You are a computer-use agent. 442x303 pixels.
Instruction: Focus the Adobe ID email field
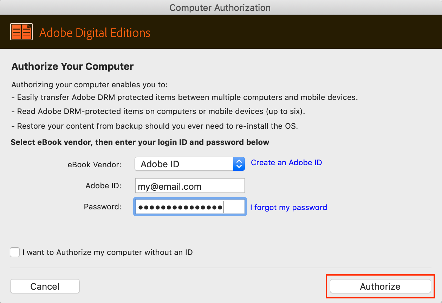(x=190, y=186)
